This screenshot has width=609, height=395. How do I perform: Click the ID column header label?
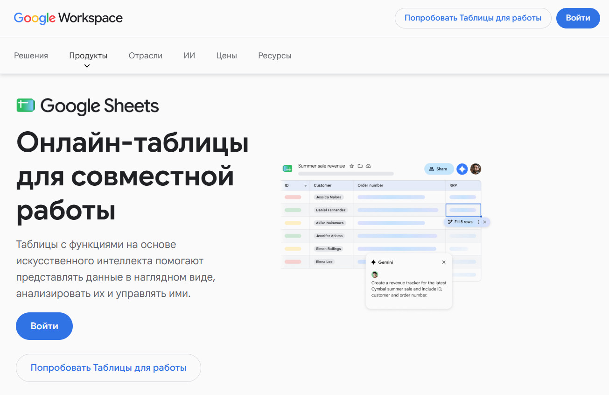tap(287, 185)
